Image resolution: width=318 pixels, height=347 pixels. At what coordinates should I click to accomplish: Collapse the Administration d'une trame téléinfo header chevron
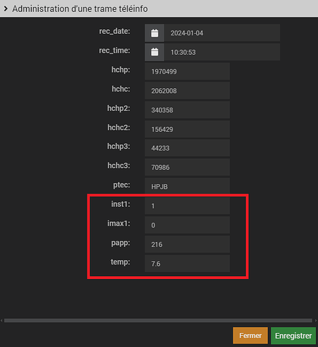[x=6, y=9]
